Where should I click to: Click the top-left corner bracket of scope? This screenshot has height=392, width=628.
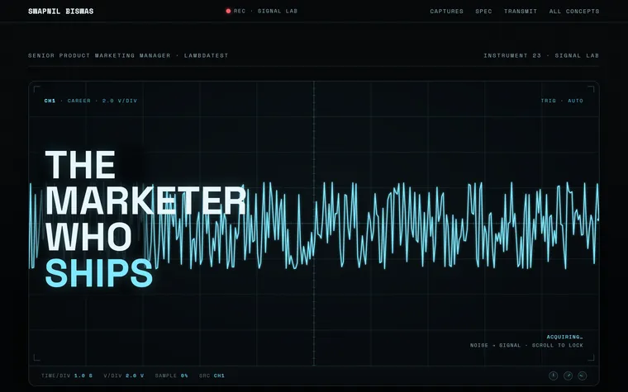point(36,89)
